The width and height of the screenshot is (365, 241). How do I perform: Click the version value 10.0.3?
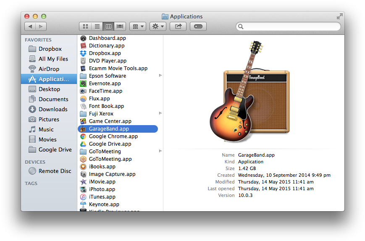[x=245, y=195]
